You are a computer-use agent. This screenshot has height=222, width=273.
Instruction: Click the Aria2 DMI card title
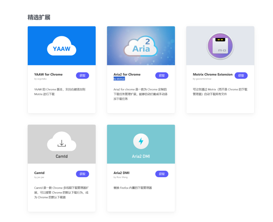(x=121, y=173)
